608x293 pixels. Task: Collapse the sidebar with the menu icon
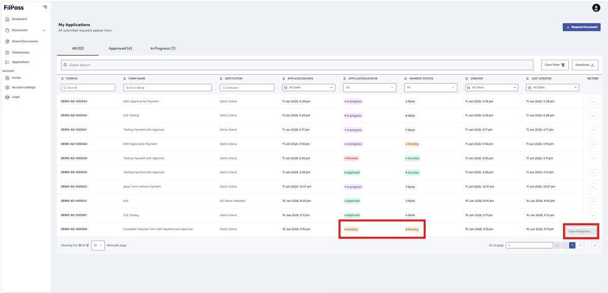click(x=45, y=7)
